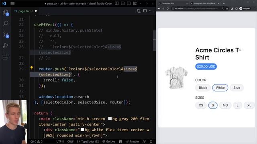The image size is (257, 144).
Task: Click the $20.00 USD price badge
Action: tap(206, 66)
